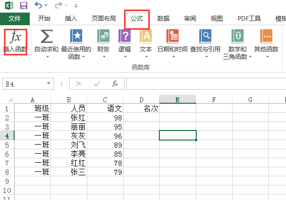Switch to the 页面布局 tab

point(103,19)
